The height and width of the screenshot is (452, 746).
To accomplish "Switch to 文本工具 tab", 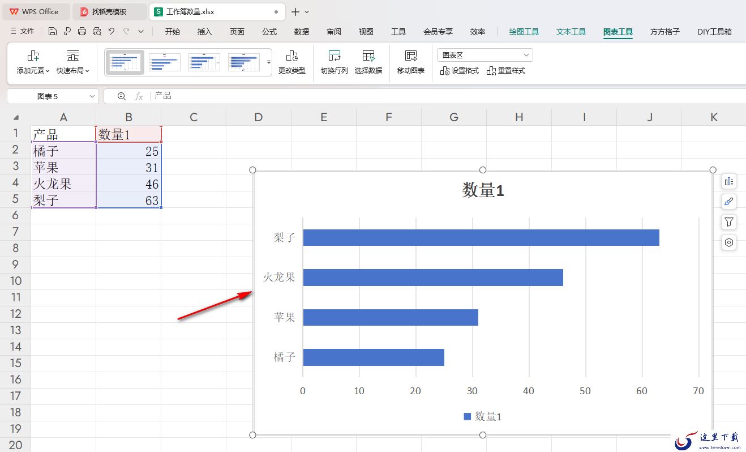I will point(571,32).
